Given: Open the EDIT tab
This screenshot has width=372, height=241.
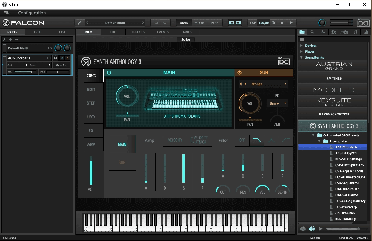Looking at the screenshot, I should 113,32.
